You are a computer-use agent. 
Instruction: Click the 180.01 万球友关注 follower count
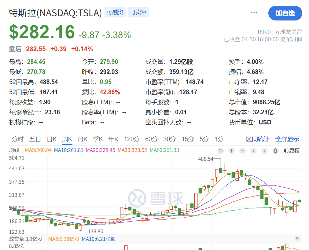pos(279,32)
